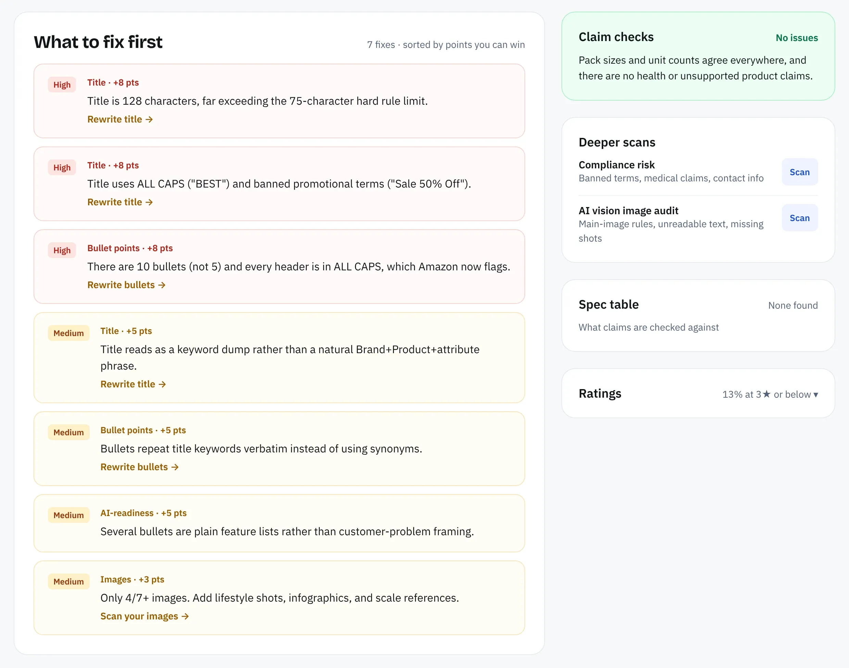This screenshot has width=849, height=668.
Task: Select 'Banned terms, medical claims' subtitle
Action: point(671,178)
